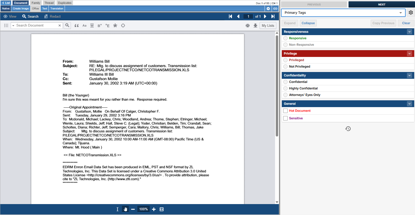Click the circled plus icon in header
This screenshot has height=215, width=415.
coord(268,9)
